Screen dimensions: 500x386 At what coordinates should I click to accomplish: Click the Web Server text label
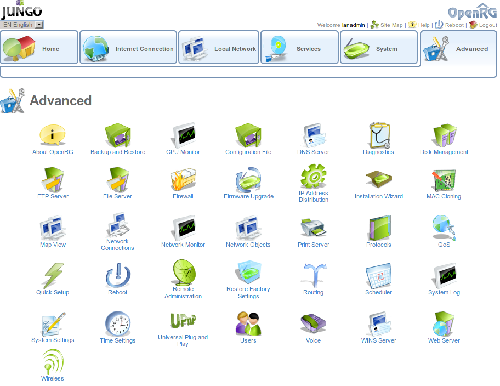pyautogui.click(x=444, y=340)
